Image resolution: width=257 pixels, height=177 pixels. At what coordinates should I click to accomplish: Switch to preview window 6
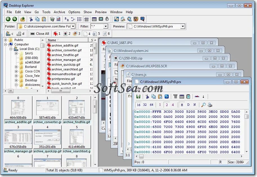tap(106, 34)
